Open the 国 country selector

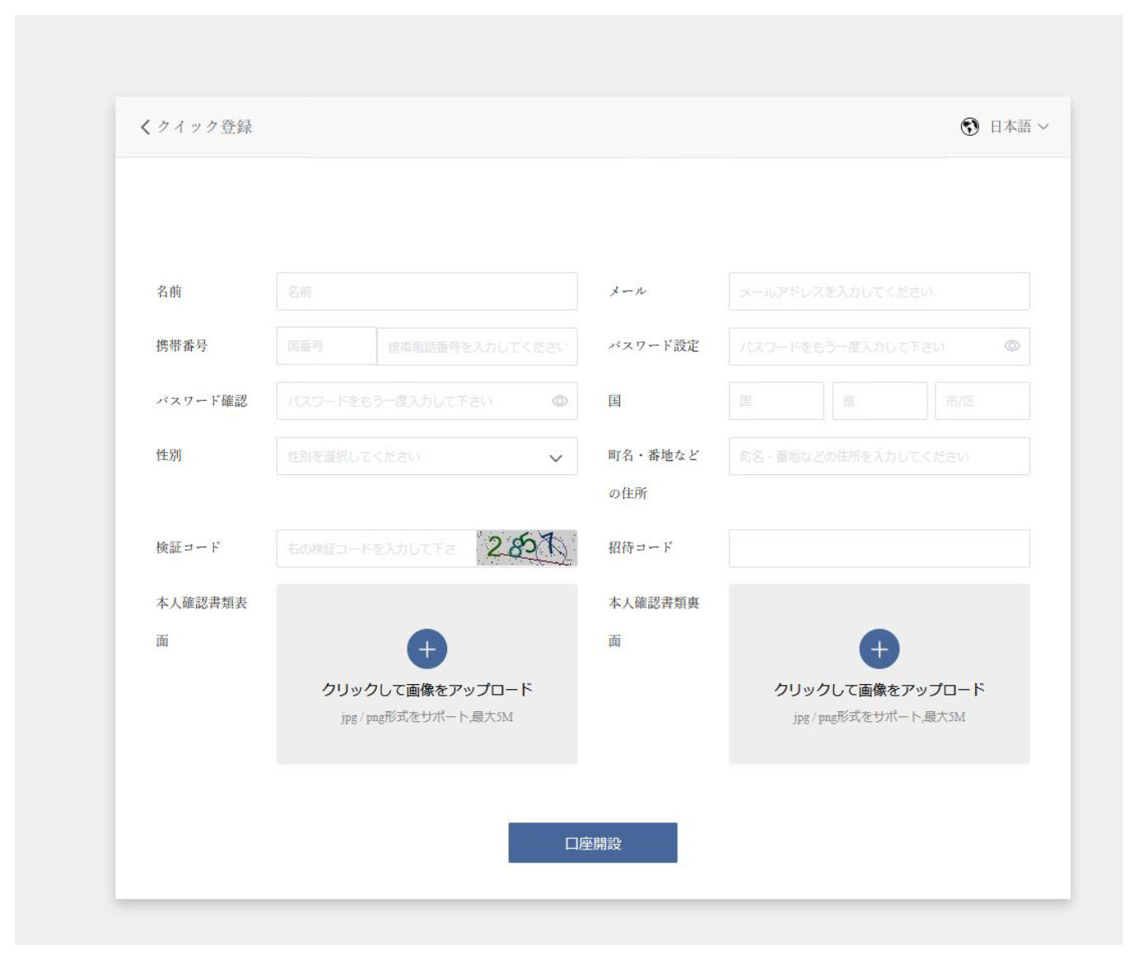(776, 401)
